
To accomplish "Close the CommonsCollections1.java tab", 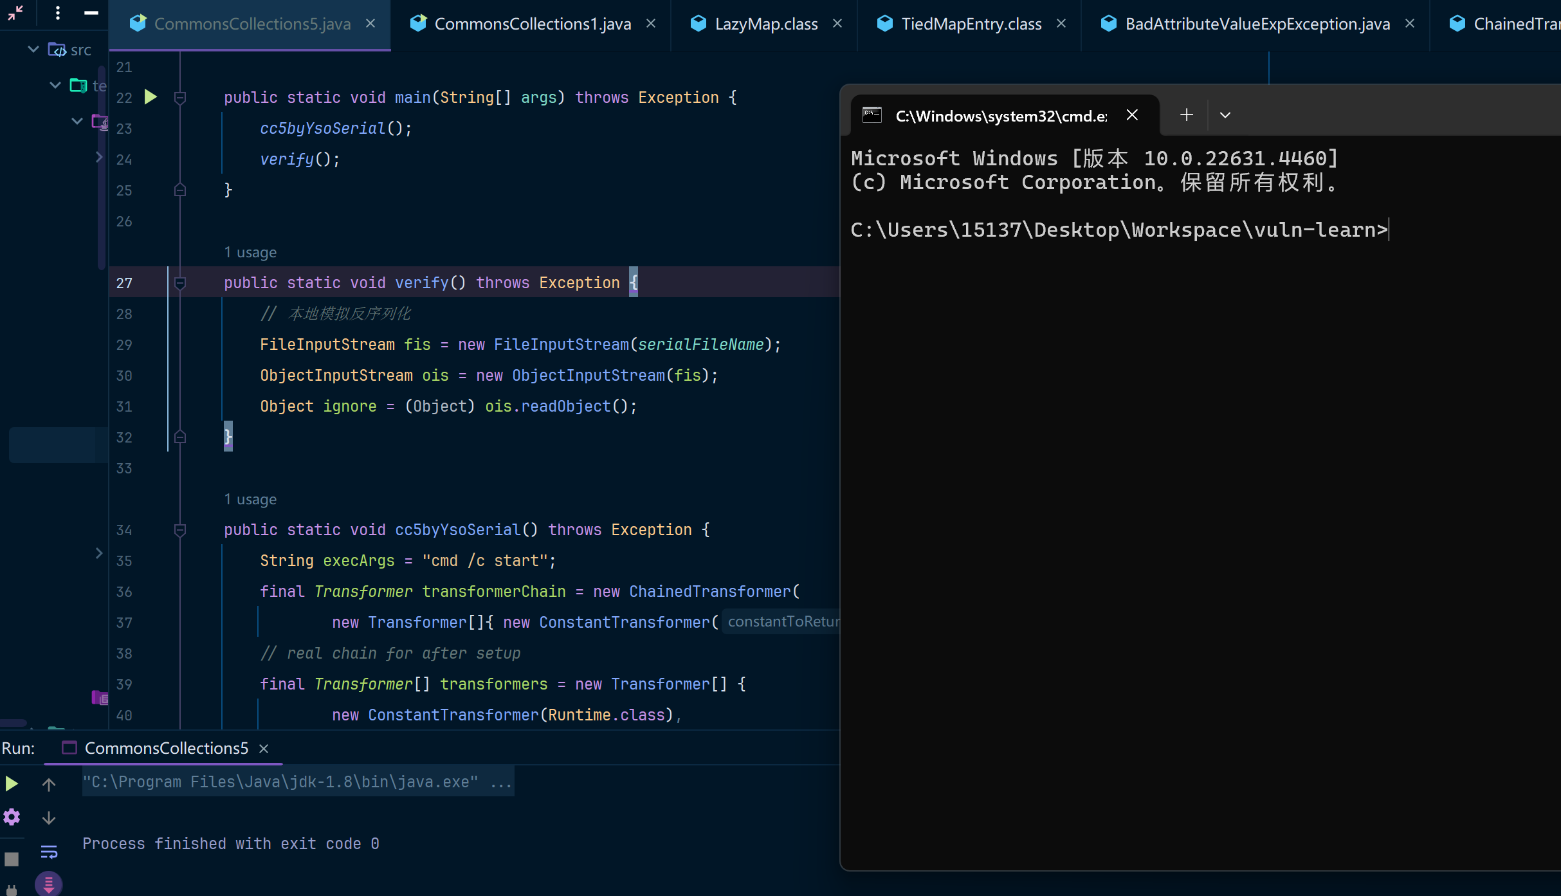I will tap(651, 23).
